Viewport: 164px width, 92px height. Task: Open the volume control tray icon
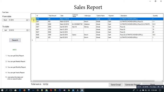tap(149, 90)
